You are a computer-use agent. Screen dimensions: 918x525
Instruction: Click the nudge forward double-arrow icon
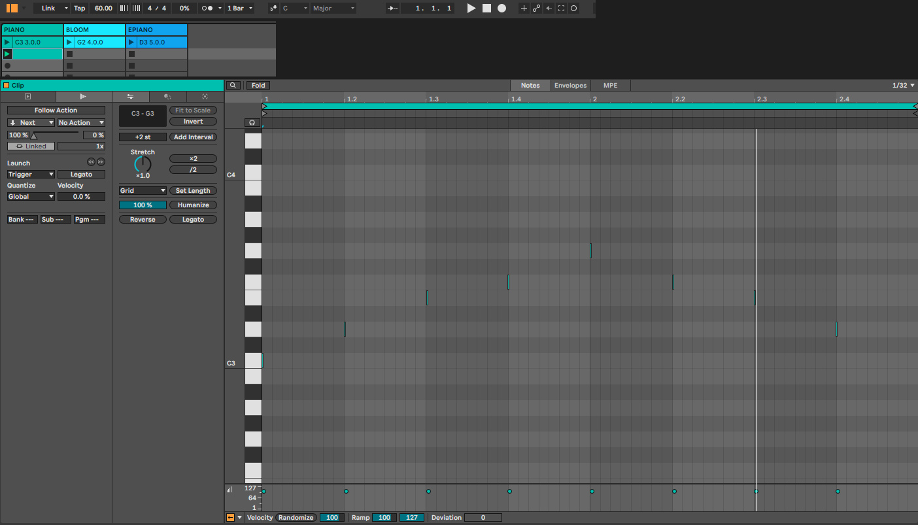[101, 162]
